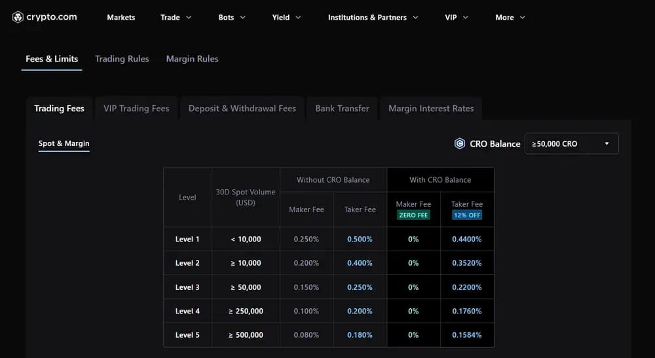Click the Level 2 row label
This screenshot has height=358, width=655.
click(187, 263)
